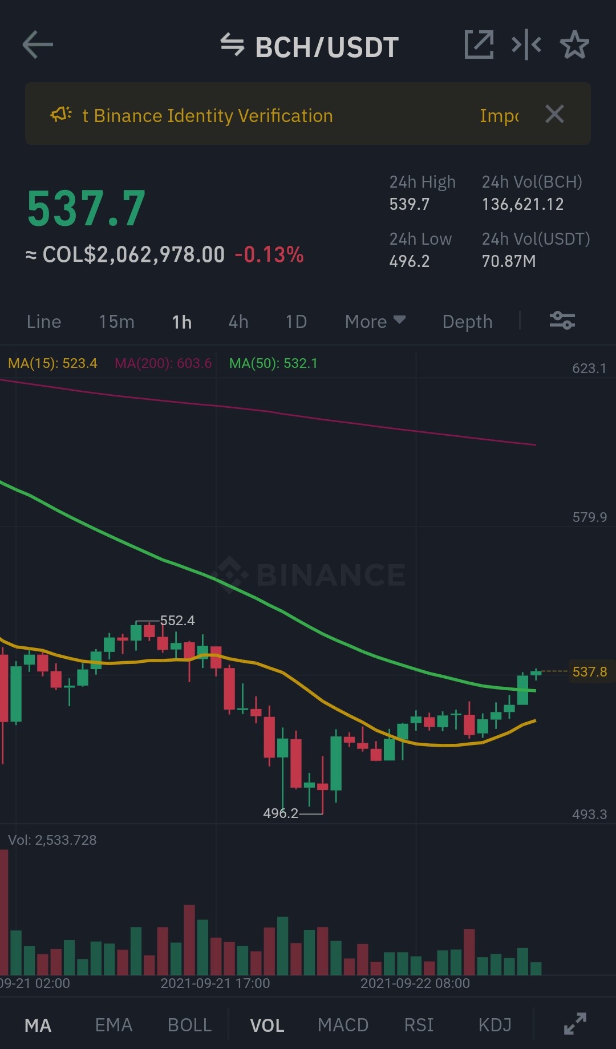Image resolution: width=616 pixels, height=1049 pixels.
Task: Open chart settings sliders icon
Action: 562,321
